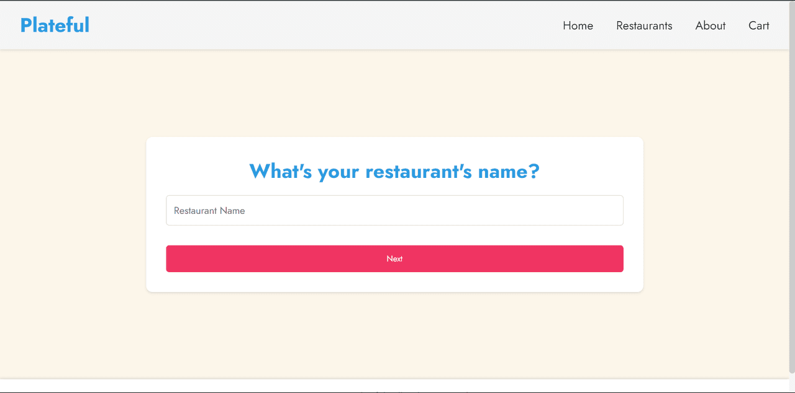Focus the Restaurant Name input field
Viewport: 795px width, 393px height.
pyautogui.click(x=394, y=211)
